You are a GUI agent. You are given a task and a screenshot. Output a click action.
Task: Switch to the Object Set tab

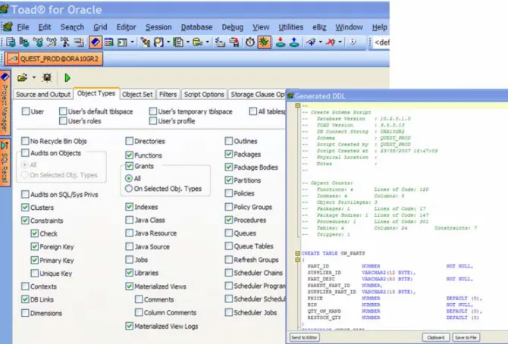(x=137, y=94)
